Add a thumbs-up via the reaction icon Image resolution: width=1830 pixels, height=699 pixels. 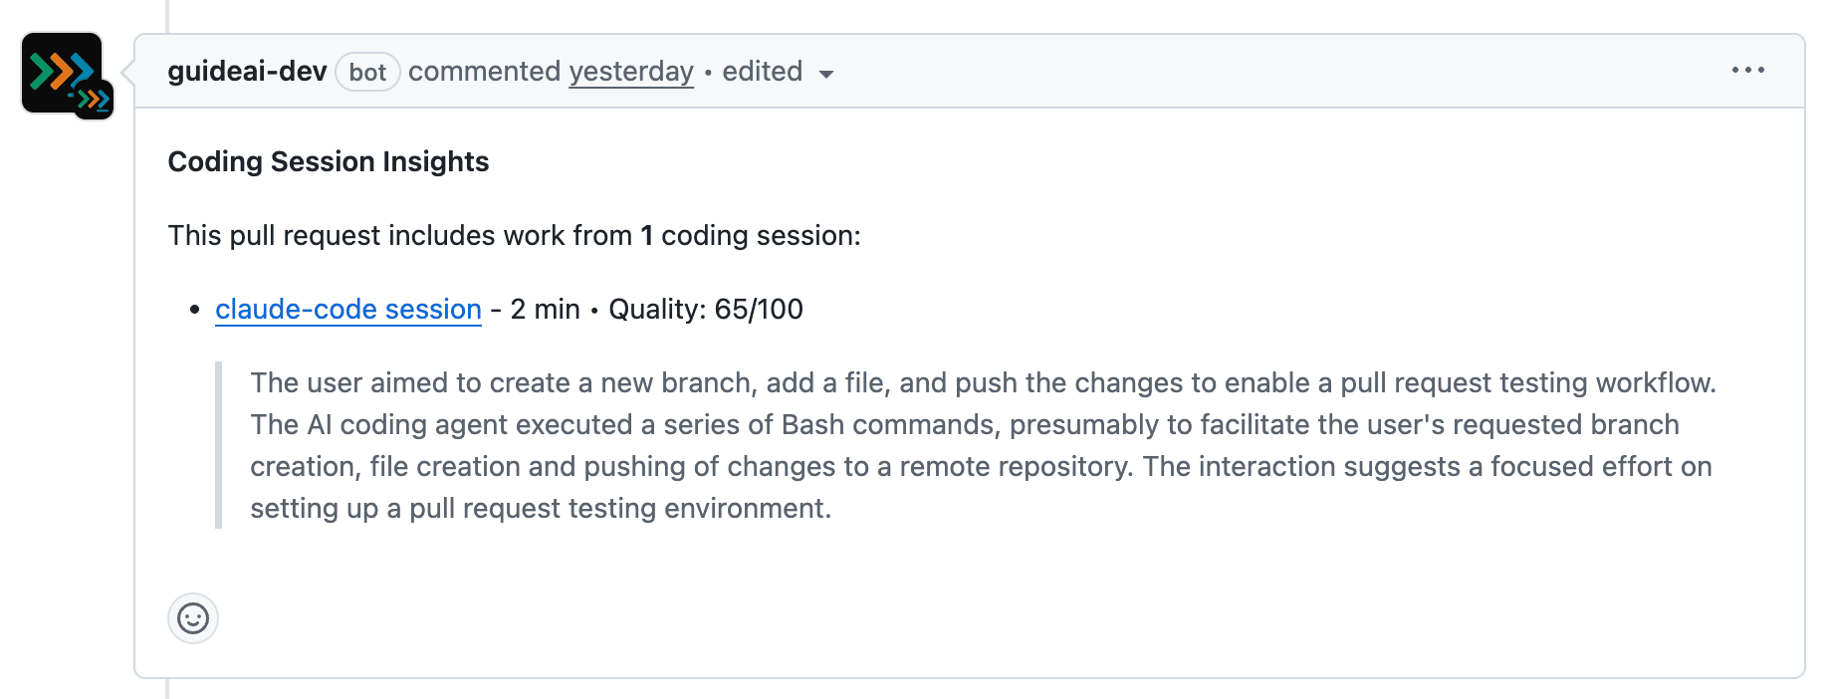(x=192, y=618)
